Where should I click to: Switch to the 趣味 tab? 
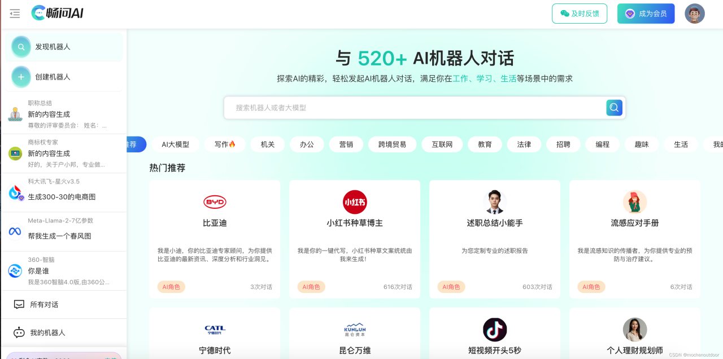(642, 145)
